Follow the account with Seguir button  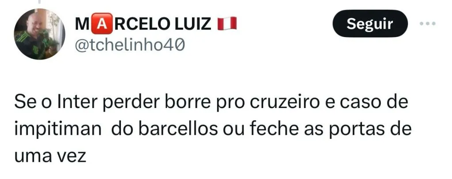[370, 24]
